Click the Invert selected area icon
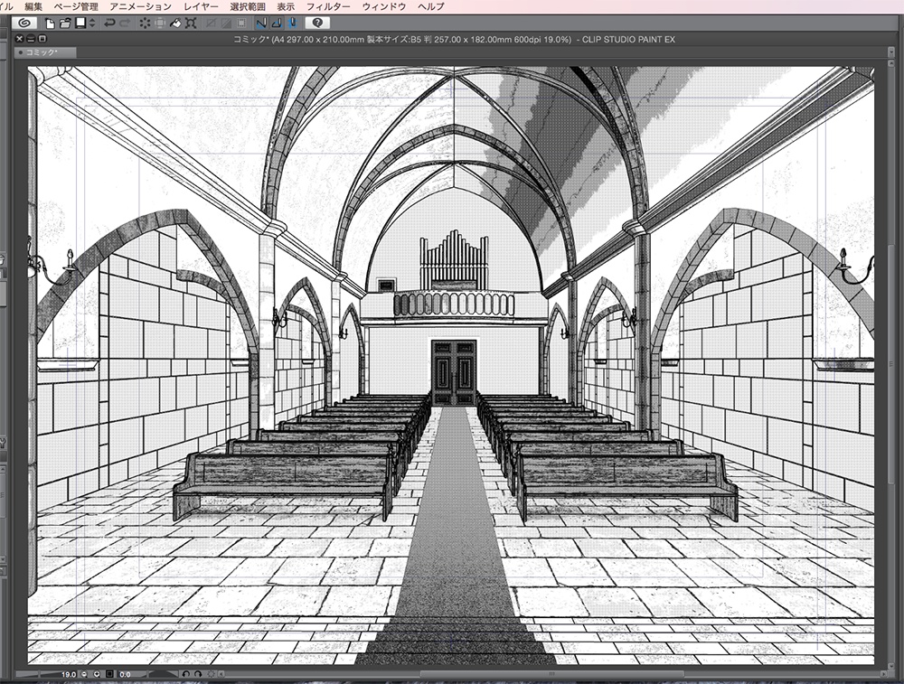The image size is (904, 684). (227, 23)
